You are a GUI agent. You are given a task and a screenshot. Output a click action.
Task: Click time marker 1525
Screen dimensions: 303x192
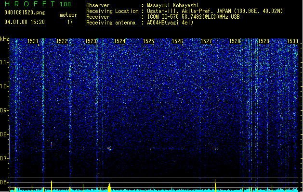pos(148,41)
